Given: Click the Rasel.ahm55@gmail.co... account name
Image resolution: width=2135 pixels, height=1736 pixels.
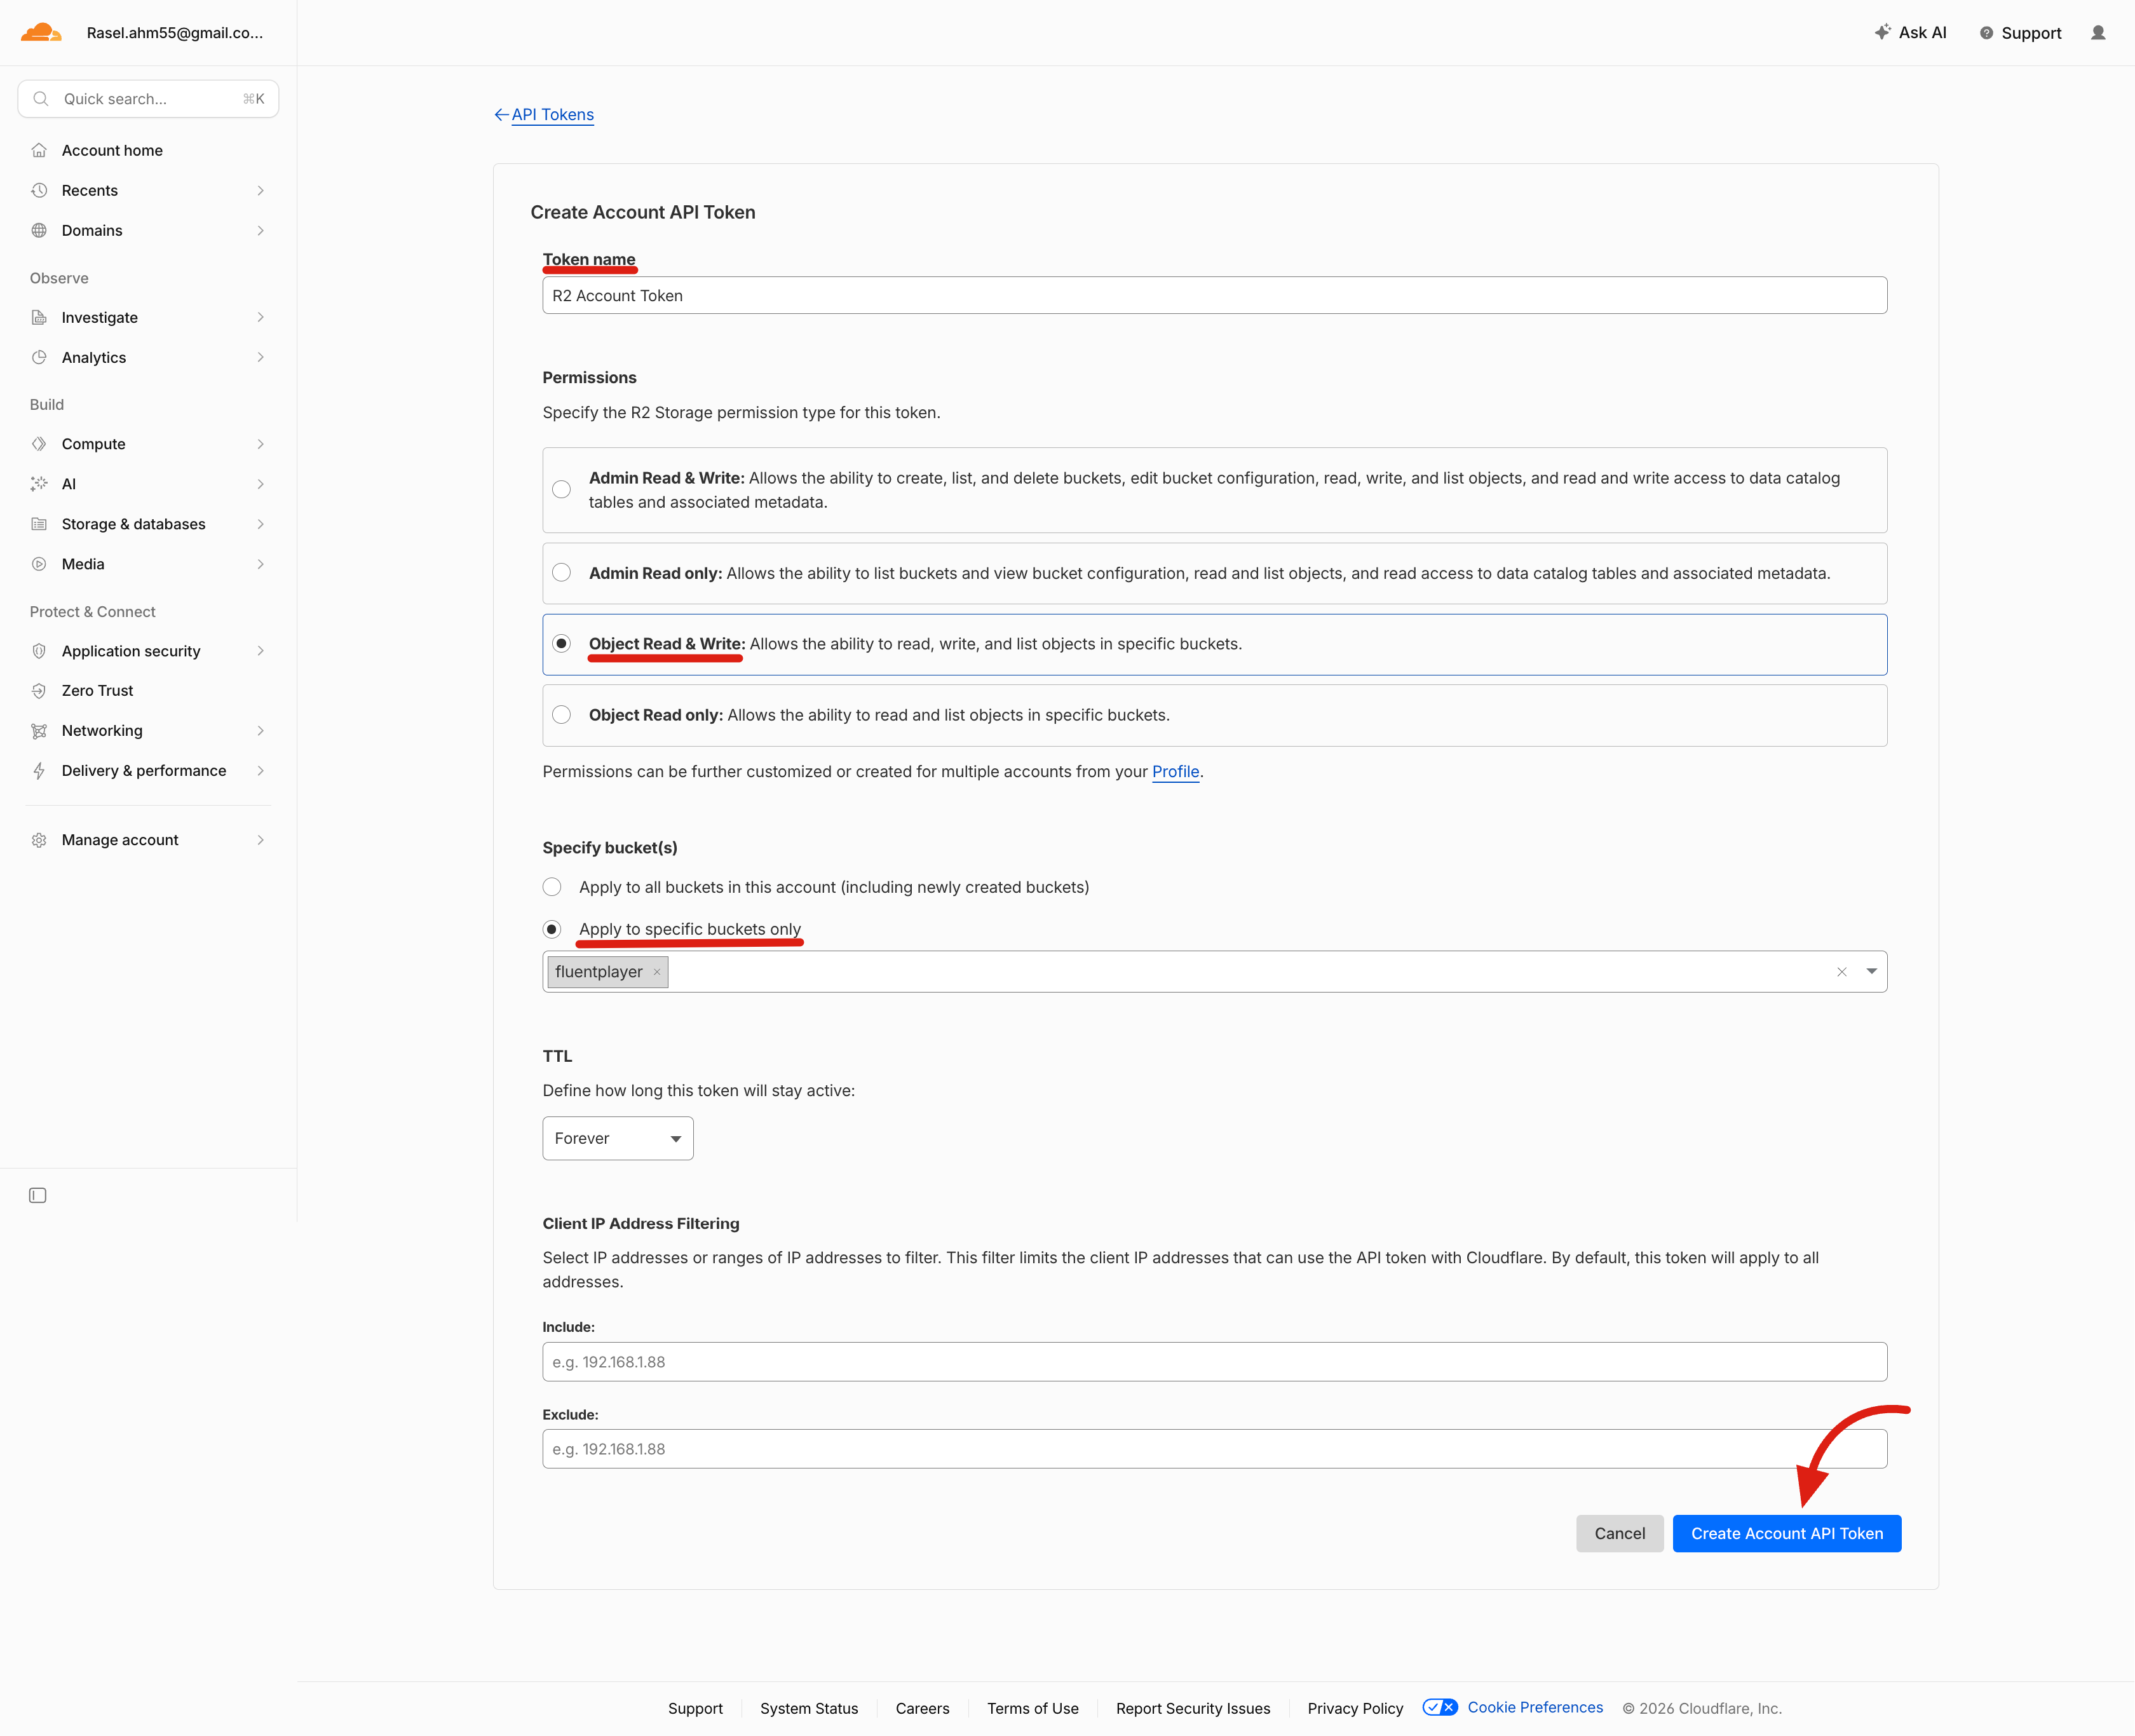Looking at the screenshot, I should (x=175, y=32).
